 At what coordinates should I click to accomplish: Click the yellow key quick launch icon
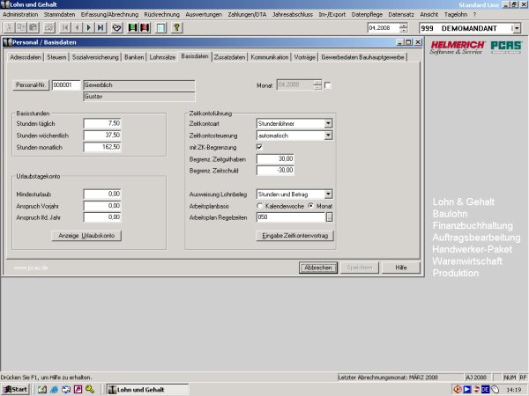pyautogui.click(x=90, y=390)
